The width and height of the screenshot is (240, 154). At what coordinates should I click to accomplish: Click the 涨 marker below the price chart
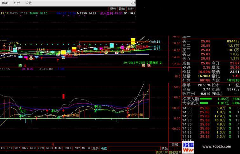pyautogui.click(x=149, y=65)
